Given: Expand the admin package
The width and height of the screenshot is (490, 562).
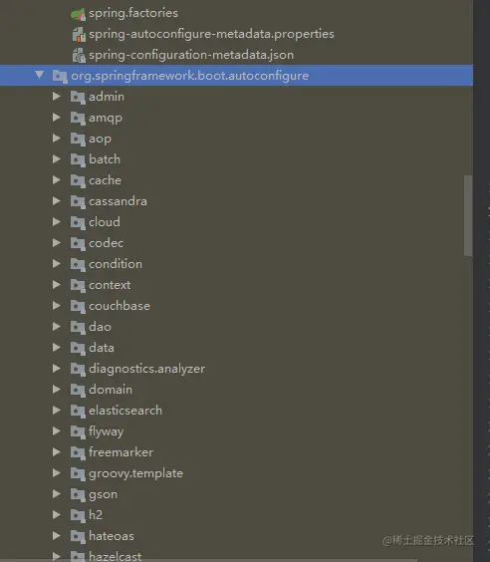Looking at the screenshot, I should [57, 96].
